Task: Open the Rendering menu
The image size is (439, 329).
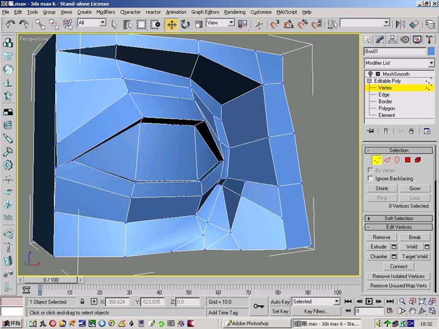Action: tap(235, 12)
